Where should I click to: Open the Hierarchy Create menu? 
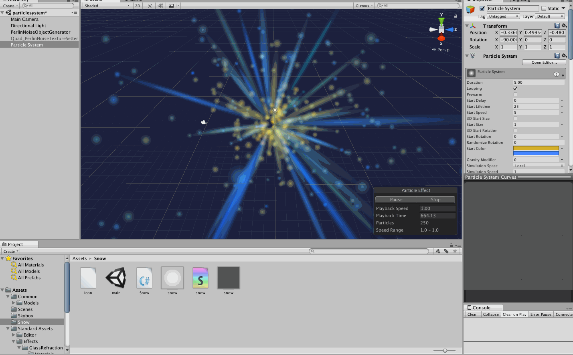[x=10, y=6]
